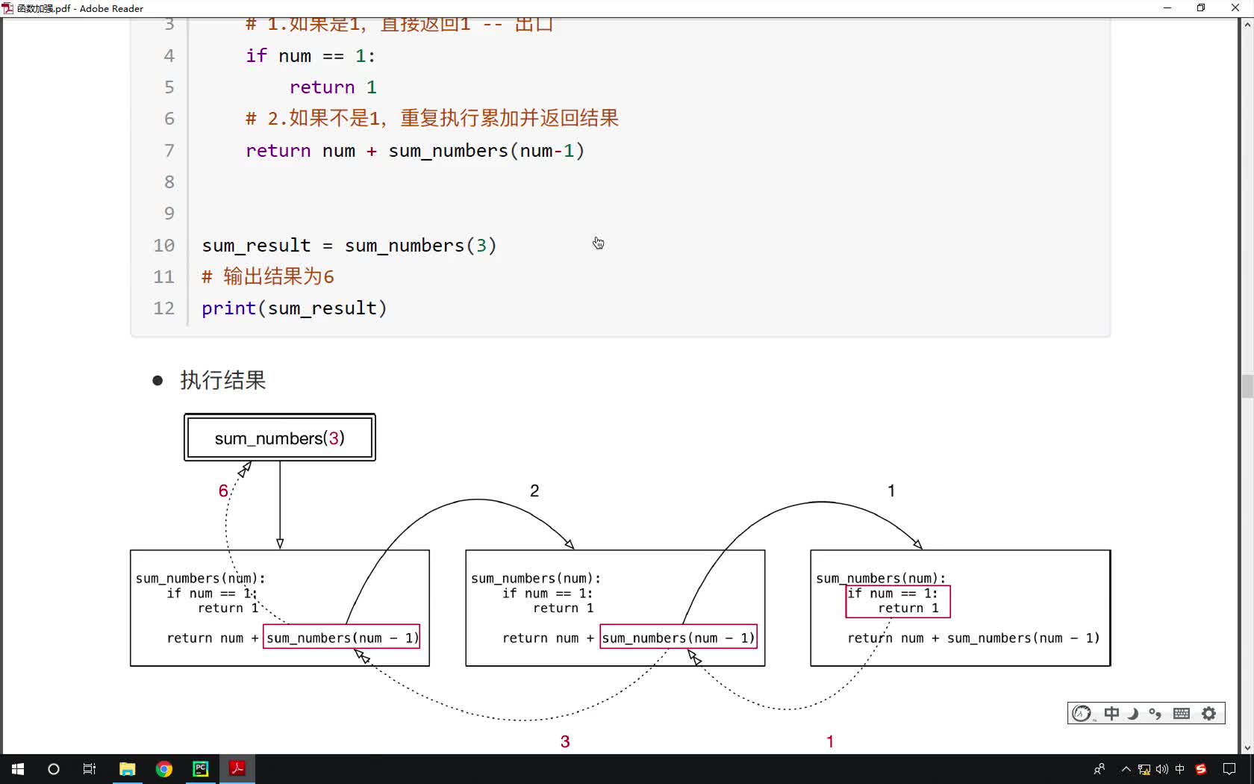The width and height of the screenshot is (1254, 784).
Task: Click the 'return 1' code on line 5
Action: click(x=333, y=87)
